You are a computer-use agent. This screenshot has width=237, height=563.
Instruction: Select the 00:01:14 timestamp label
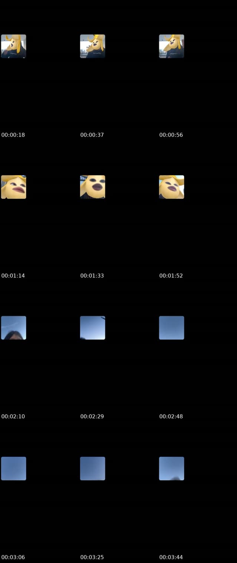(x=13, y=276)
